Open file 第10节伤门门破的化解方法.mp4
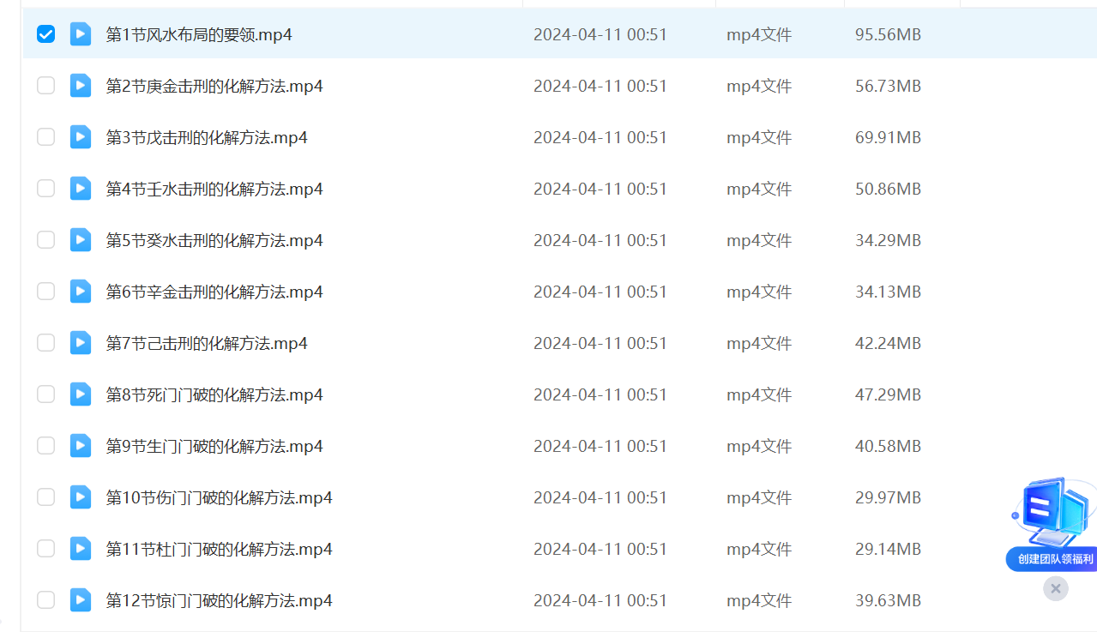The height and width of the screenshot is (632, 1097). coord(219,497)
